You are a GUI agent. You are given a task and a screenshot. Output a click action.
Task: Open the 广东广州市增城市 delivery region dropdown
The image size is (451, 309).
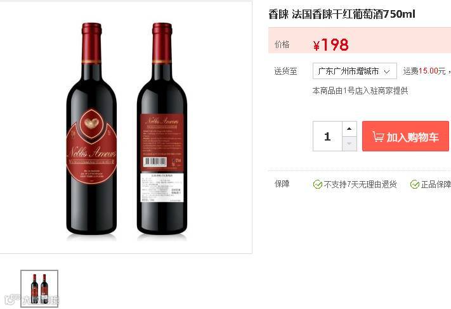click(x=355, y=71)
